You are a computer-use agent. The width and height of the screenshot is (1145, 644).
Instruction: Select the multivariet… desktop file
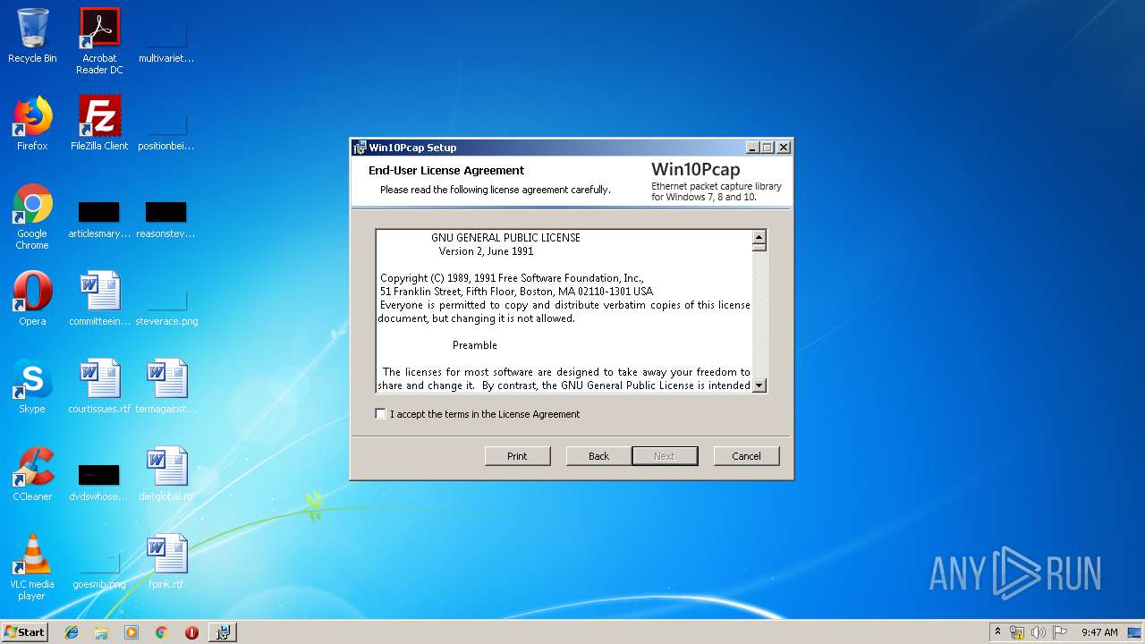(166, 45)
